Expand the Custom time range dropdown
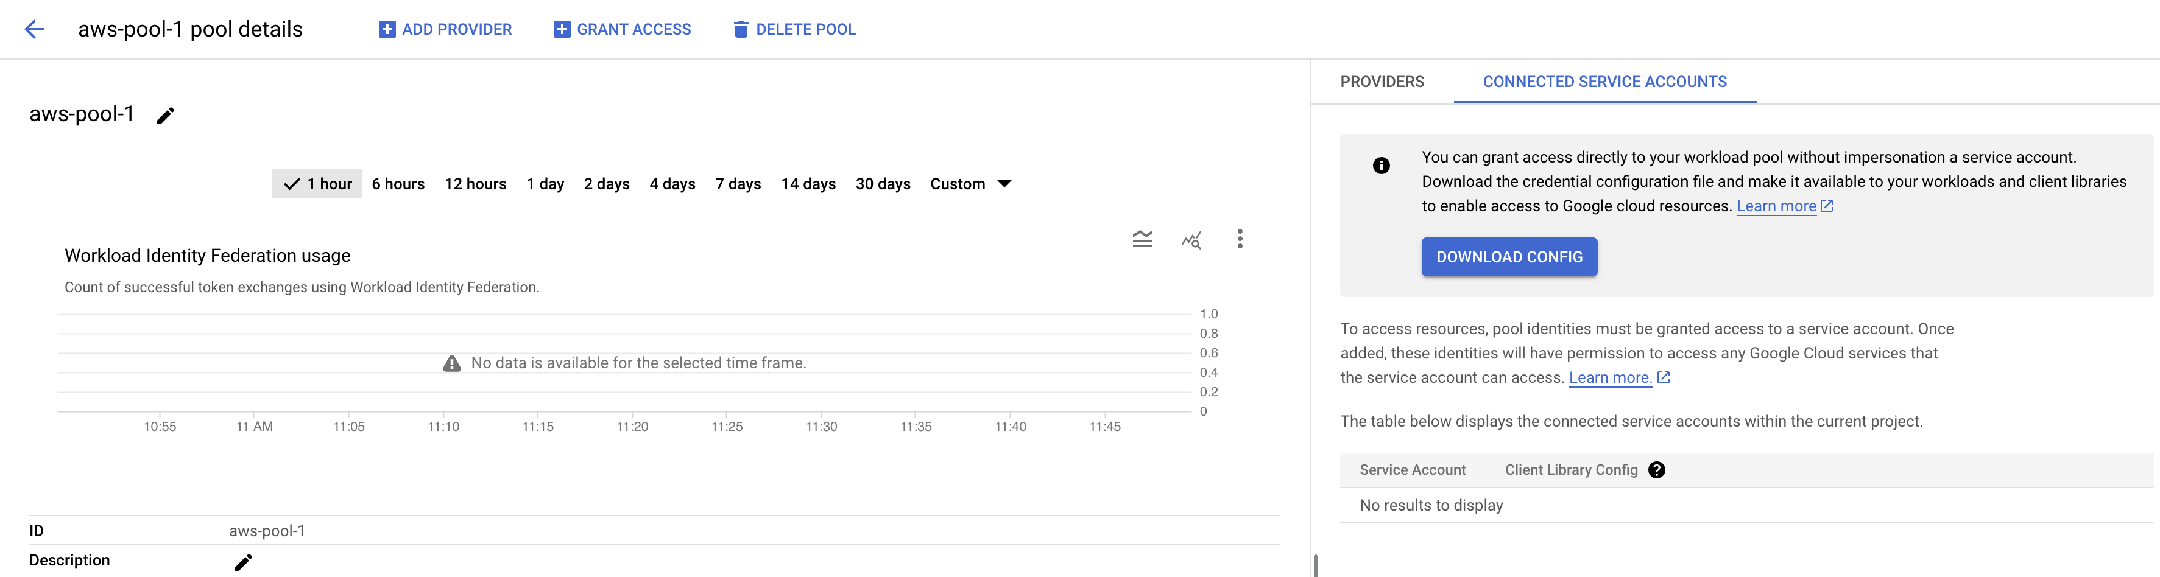This screenshot has width=2160, height=577. [x=970, y=184]
